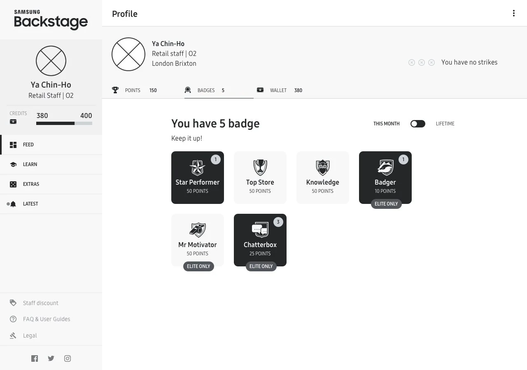Click the Extras dice icon
Viewport: 527px width, 370px height.
pyautogui.click(x=13, y=184)
